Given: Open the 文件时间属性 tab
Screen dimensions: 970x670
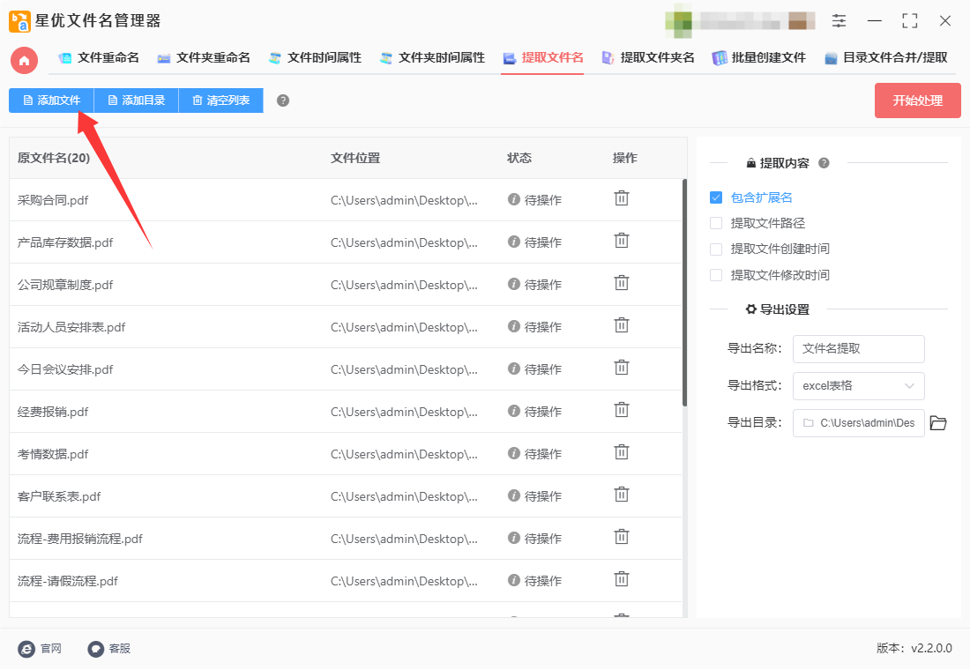Looking at the screenshot, I should click(316, 58).
